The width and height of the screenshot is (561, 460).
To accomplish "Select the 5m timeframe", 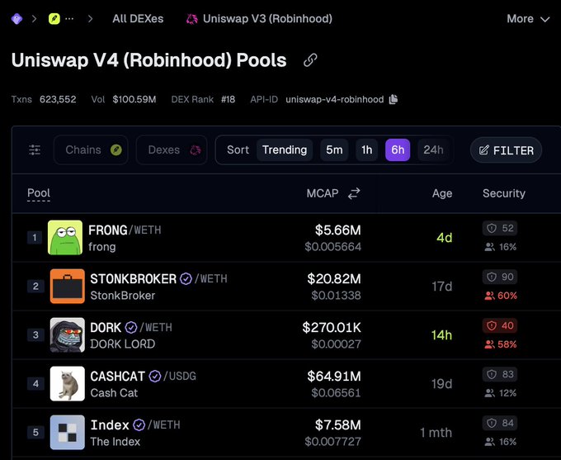I will pyautogui.click(x=334, y=149).
